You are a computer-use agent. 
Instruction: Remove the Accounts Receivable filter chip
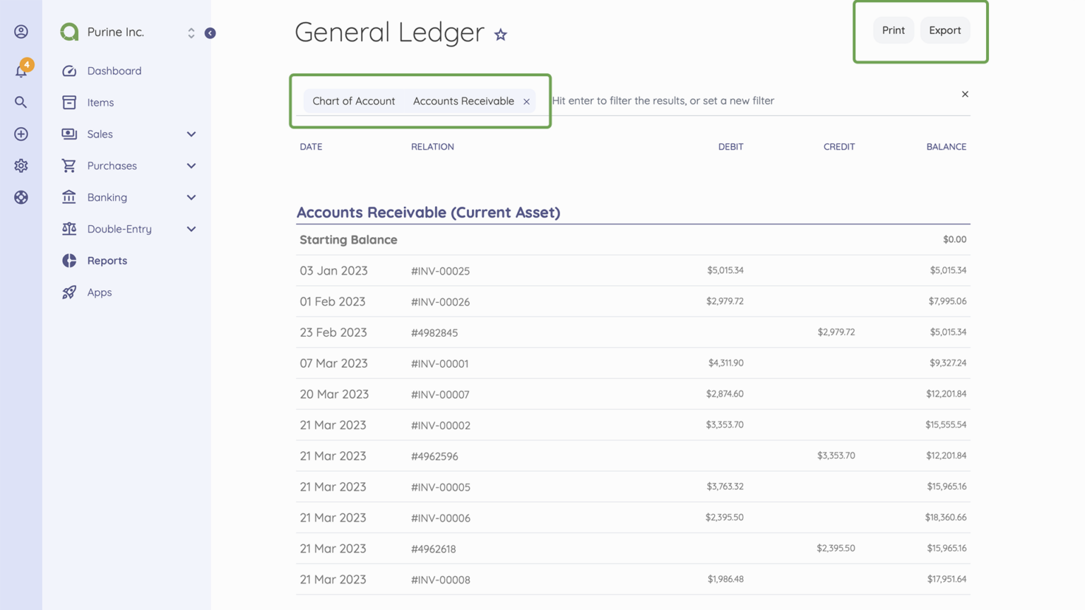coord(526,101)
